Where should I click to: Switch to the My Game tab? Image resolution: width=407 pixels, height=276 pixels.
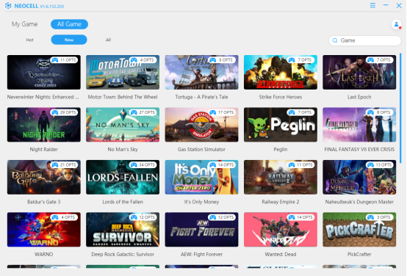pyautogui.click(x=24, y=24)
